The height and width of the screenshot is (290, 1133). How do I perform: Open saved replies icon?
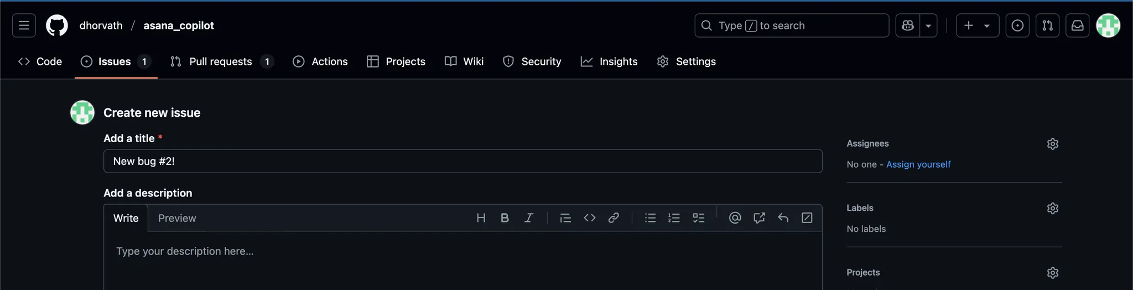pos(783,218)
